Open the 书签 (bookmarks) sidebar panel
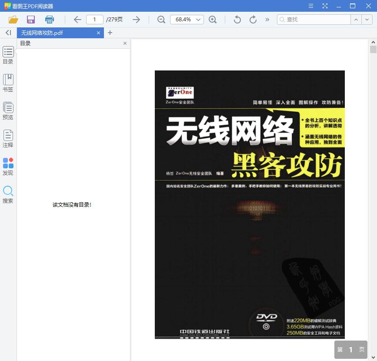 click(x=8, y=83)
